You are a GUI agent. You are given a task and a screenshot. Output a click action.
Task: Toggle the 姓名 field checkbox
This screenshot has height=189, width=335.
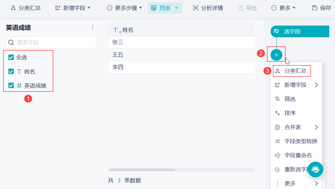click(x=11, y=71)
